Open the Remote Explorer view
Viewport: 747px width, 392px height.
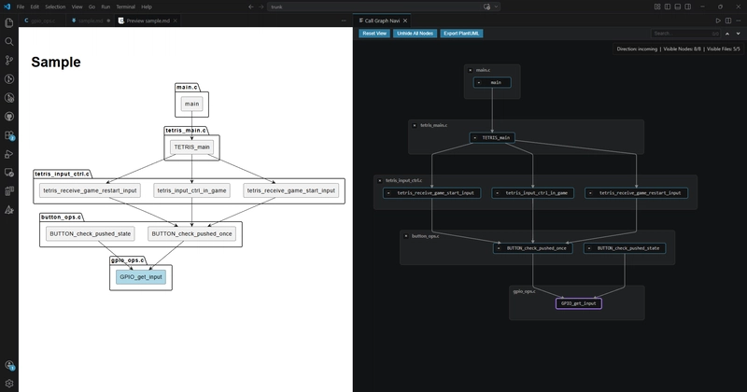point(9,173)
